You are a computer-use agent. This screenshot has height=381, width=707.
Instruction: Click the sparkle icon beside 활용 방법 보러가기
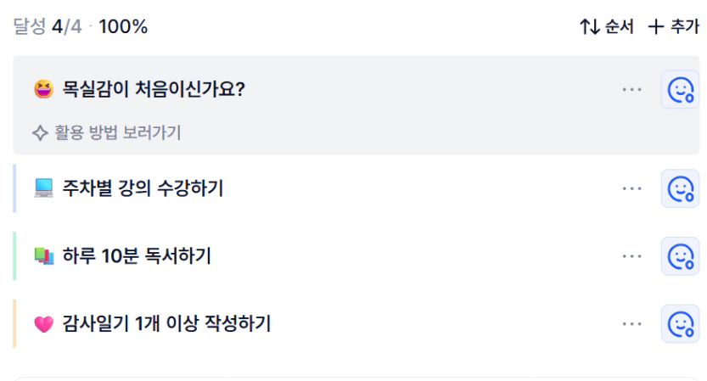(x=39, y=132)
